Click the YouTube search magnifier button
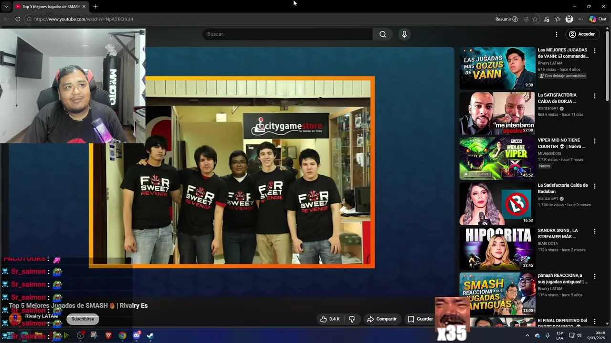 click(x=382, y=34)
